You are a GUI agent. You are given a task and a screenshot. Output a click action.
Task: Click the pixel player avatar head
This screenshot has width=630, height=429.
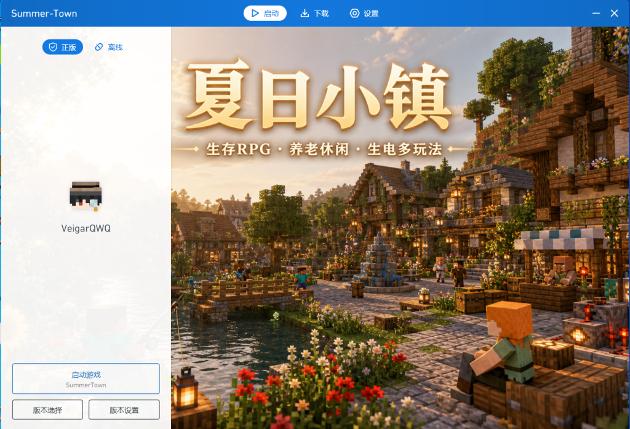pos(86,196)
